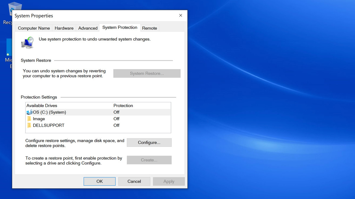Click the Available Drives column header

tap(42, 106)
